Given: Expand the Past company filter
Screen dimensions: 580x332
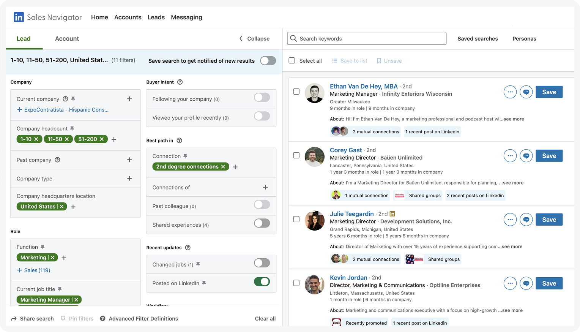Looking at the screenshot, I should [129, 160].
